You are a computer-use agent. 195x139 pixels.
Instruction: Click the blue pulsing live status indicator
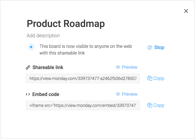pyautogui.click(x=31, y=47)
